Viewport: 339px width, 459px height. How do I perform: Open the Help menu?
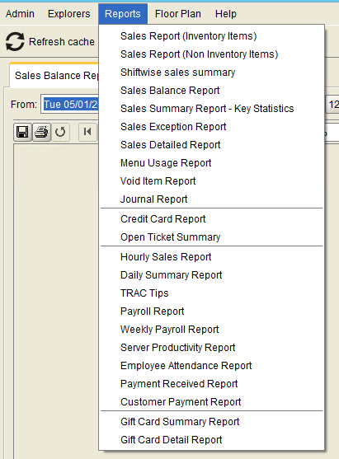point(226,14)
